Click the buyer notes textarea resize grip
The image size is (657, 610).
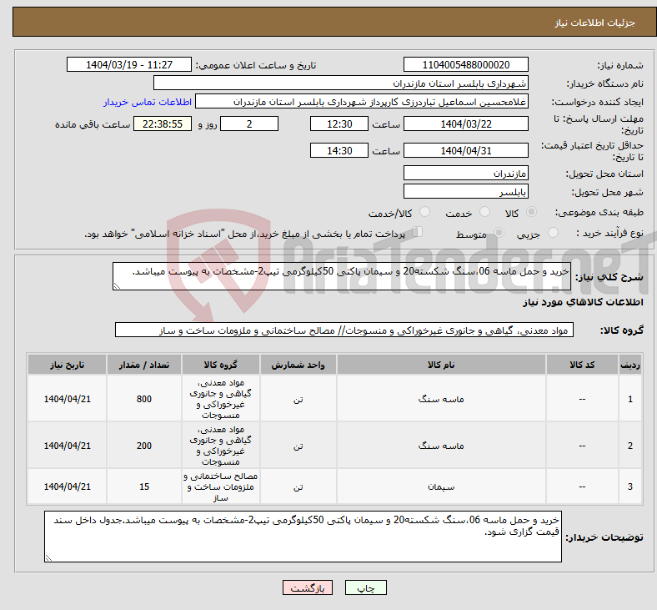click(x=48, y=558)
